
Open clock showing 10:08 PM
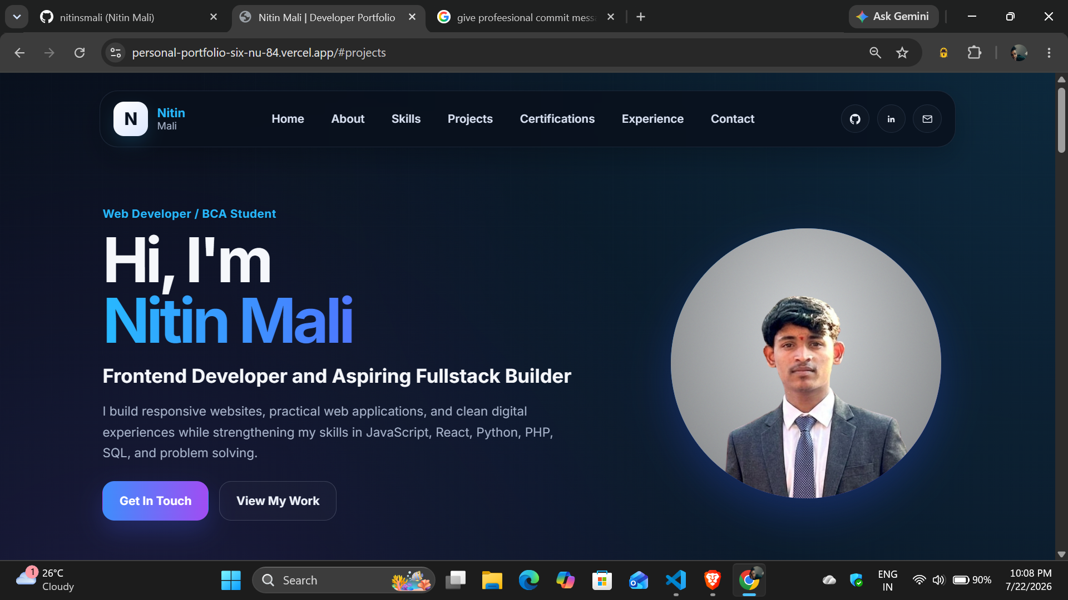pos(1029,579)
